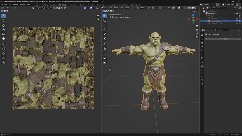
Task: Select the Transform tool in the 3D viewport
Action: 105,39
